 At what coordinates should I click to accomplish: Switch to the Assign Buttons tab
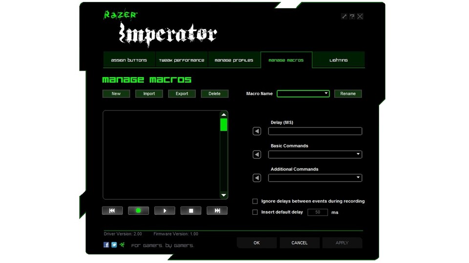[129, 60]
